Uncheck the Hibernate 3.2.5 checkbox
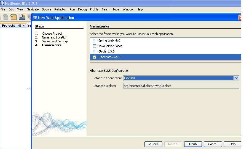Image resolution: width=244 pixels, height=149 pixels. 94,57
